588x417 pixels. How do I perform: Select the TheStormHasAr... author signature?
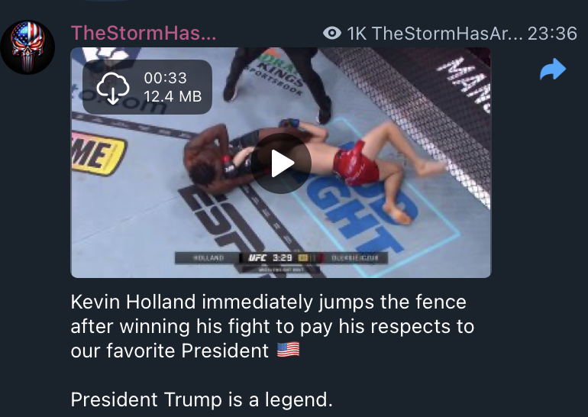(x=447, y=34)
